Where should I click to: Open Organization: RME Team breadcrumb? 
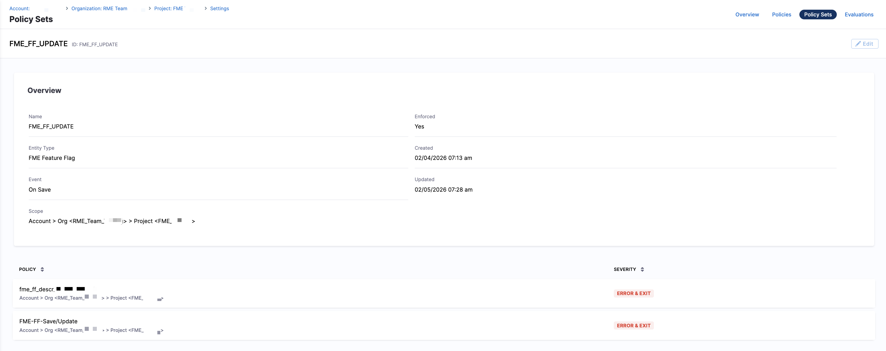(x=99, y=8)
